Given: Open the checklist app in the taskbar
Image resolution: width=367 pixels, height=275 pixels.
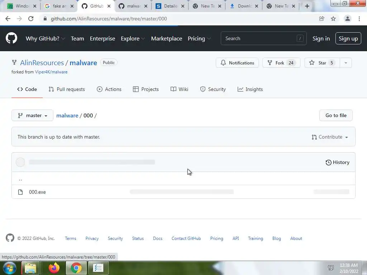Looking at the screenshot, I should pyautogui.click(x=98, y=268).
